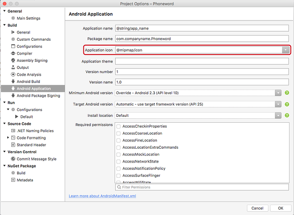Open the Learn more about AndroidManifest.xml link
The width and height of the screenshot is (294, 215).
tap(102, 196)
